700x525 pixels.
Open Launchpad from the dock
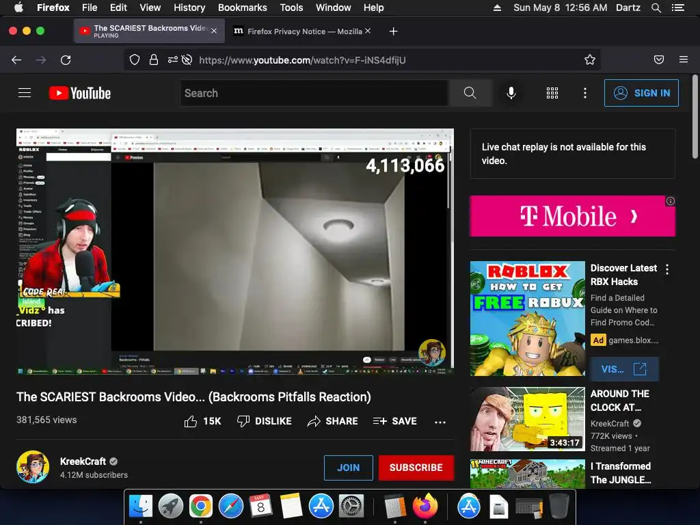[x=170, y=507]
